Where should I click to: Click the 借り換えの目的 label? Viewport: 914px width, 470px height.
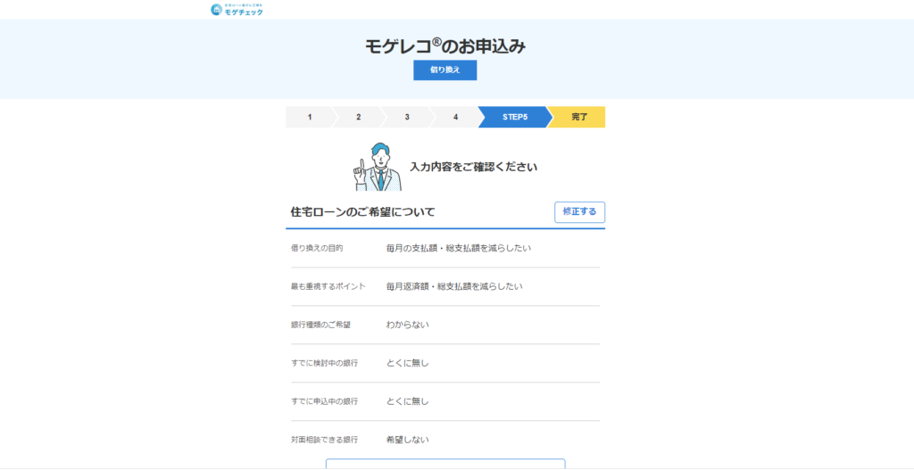[317, 248]
